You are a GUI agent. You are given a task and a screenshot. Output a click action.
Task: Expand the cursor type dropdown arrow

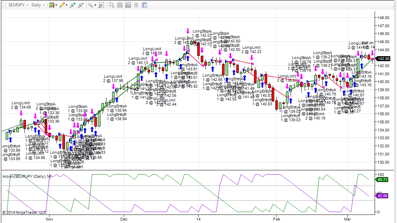95,5
